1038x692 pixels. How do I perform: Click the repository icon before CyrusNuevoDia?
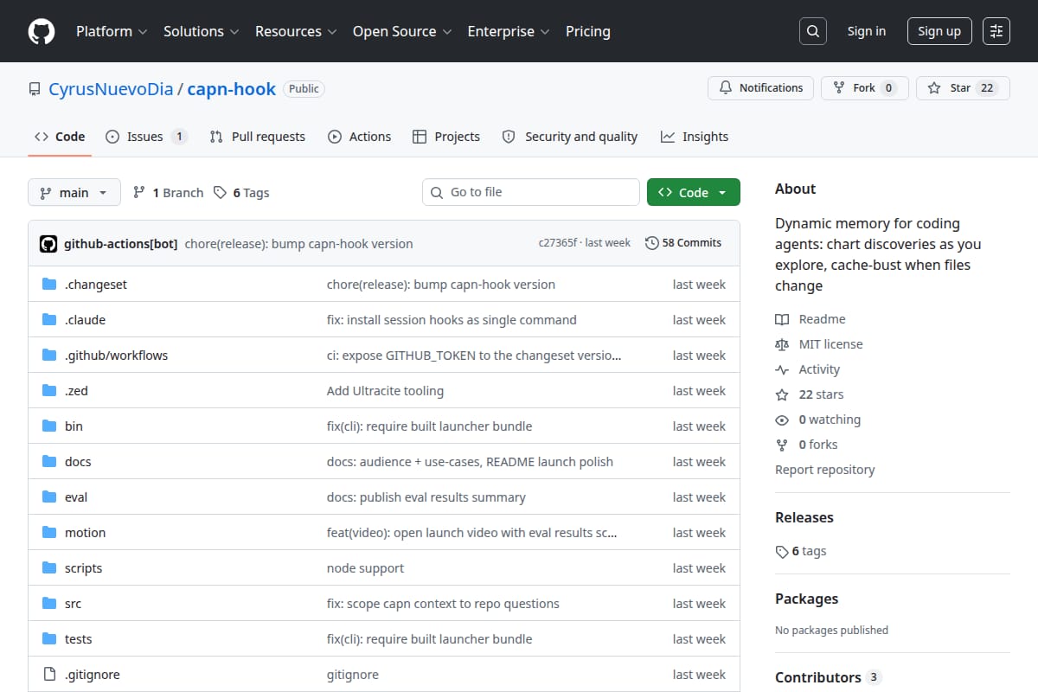pos(35,89)
